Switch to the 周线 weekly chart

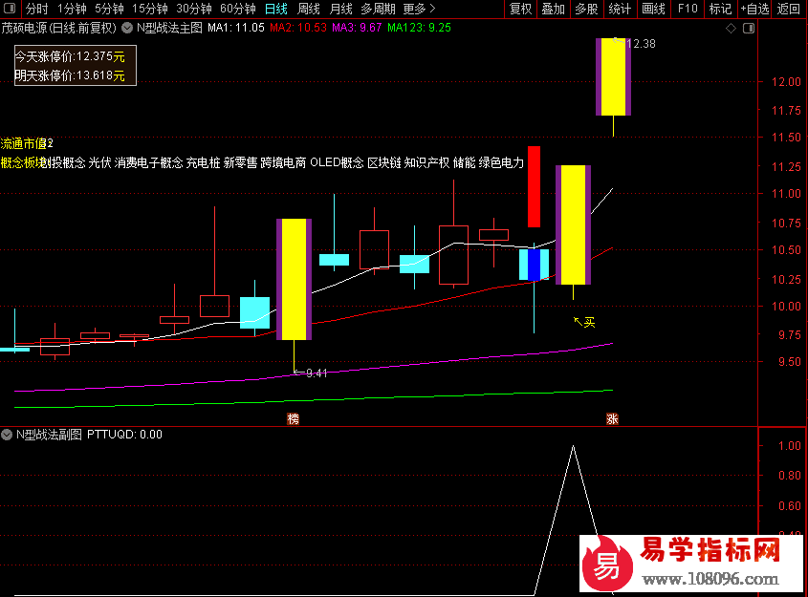coord(309,9)
